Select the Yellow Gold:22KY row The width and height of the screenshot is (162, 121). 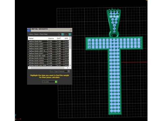[49, 53]
